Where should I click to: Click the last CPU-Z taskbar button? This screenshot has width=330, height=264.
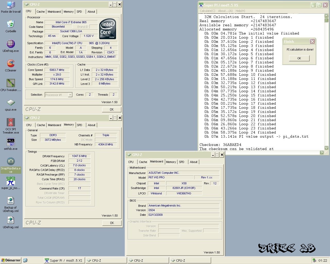190,260
